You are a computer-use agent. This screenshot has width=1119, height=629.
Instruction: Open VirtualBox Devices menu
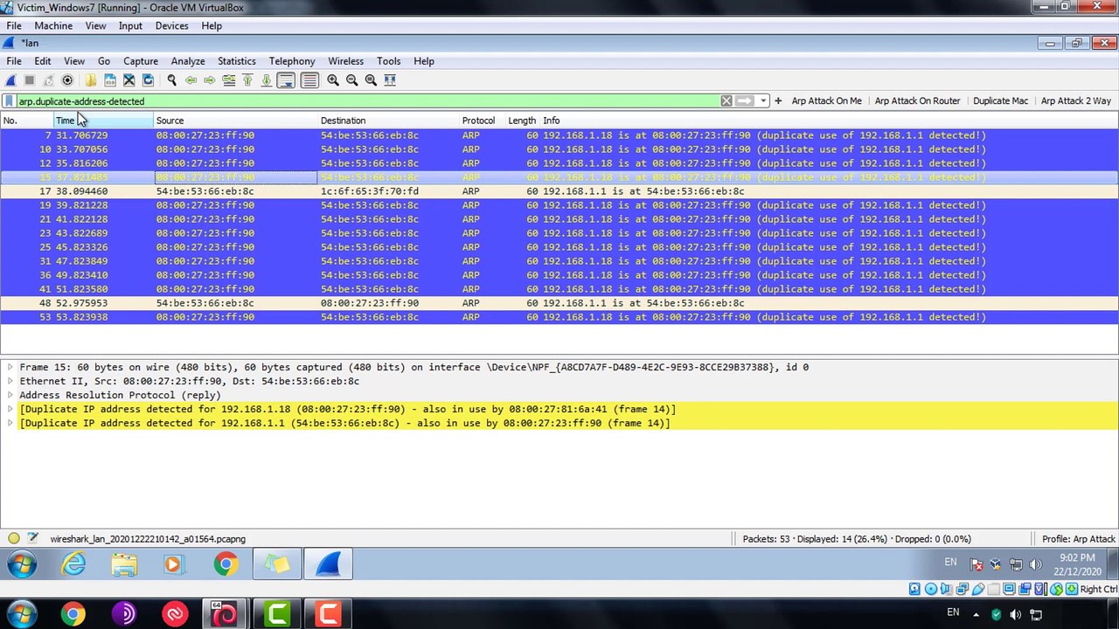pyautogui.click(x=171, y=26)
